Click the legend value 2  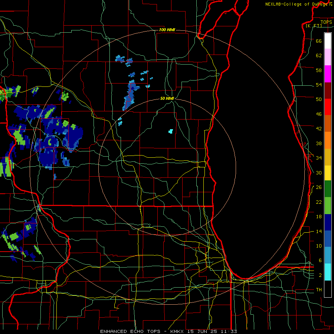[x=320, y=275]
